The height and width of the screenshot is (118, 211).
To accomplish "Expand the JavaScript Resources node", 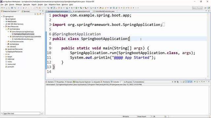I will [4, 49].
